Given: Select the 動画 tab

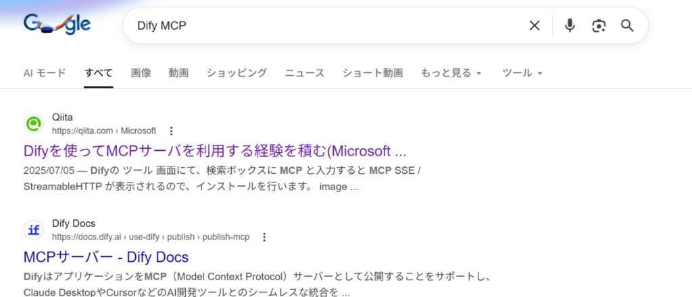Looking at the screenshot, I should point(178,73).
